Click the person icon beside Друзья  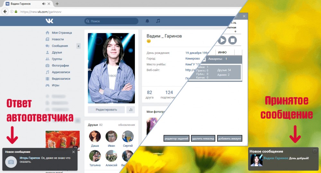[48, 53]
